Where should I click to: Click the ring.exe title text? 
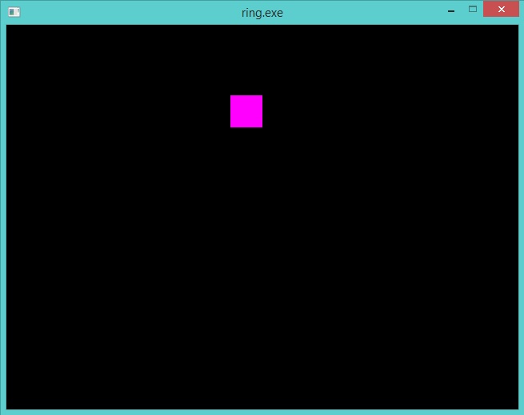[x=262, y=12]
